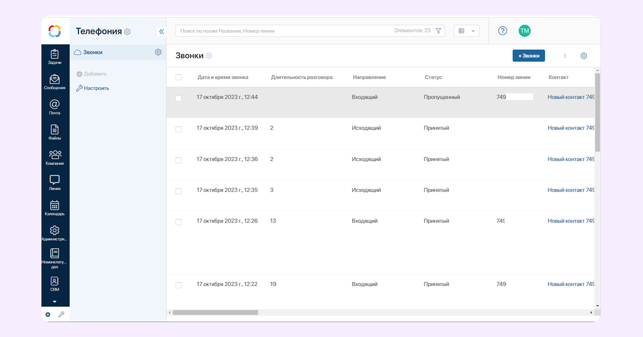This screenshot has width=643, height=337.
Task: Open the TM user avatar
Action: click(x=525, y=31)
